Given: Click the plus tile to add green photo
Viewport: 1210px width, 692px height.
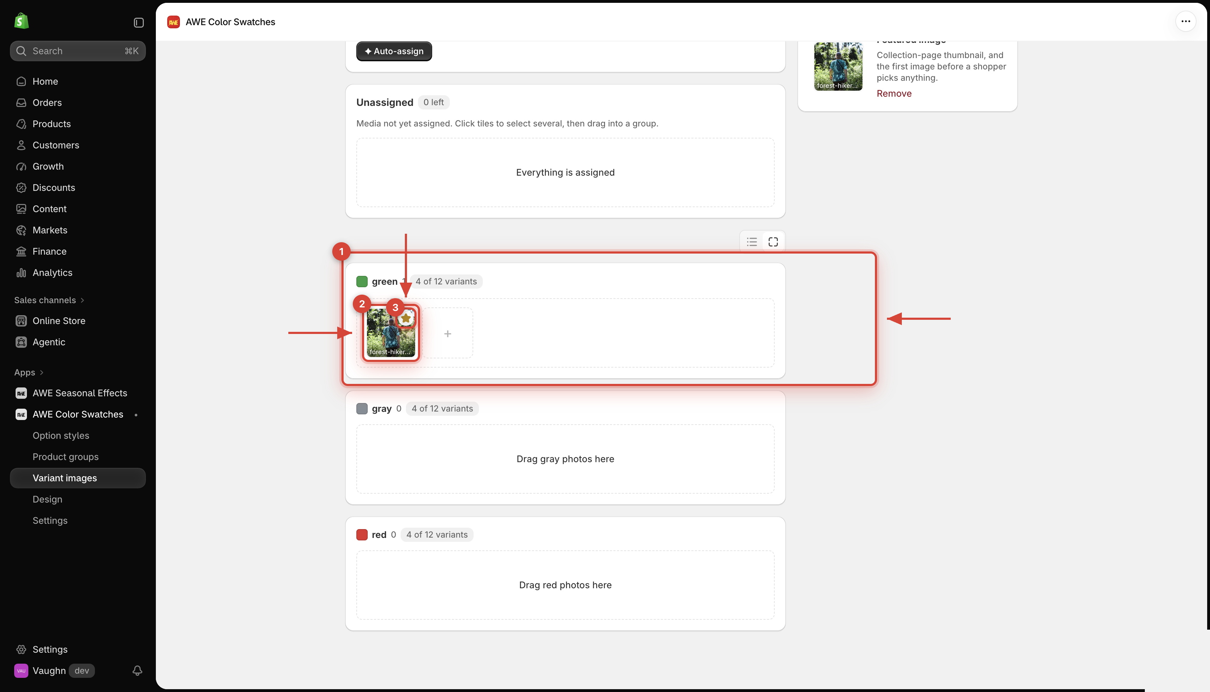Looking at the screenshot, I should click(x=448, y=334).
